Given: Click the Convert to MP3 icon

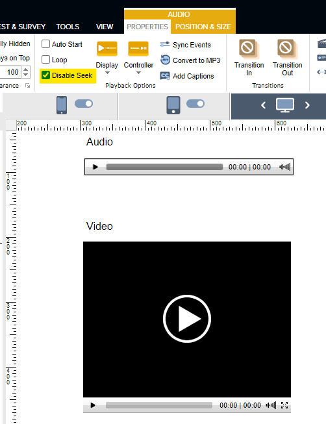Looking at the screenshot, I should pyautogui.click(x=165, y=60).
